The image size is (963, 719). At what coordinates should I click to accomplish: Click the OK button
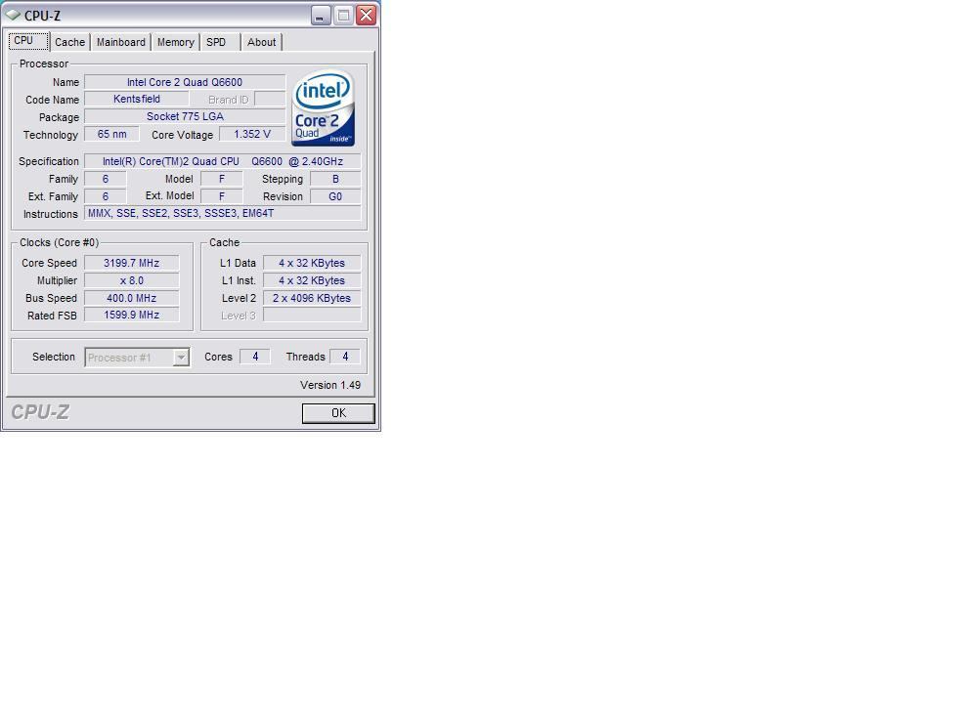point(338,413)
